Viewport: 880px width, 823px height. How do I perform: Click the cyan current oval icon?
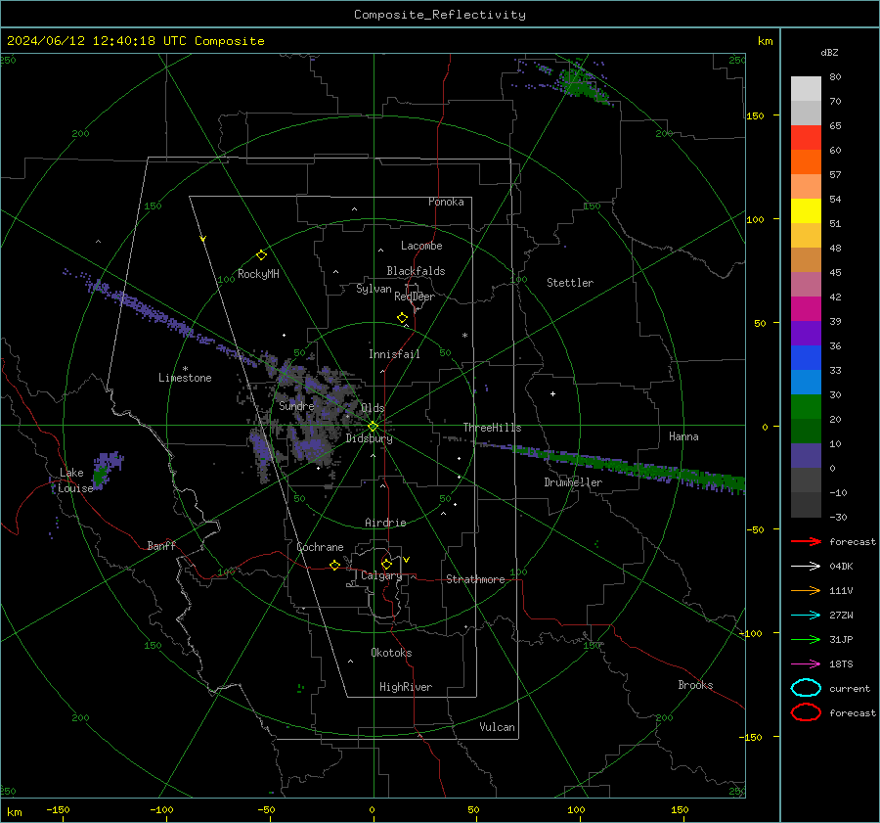pos(806,688)
